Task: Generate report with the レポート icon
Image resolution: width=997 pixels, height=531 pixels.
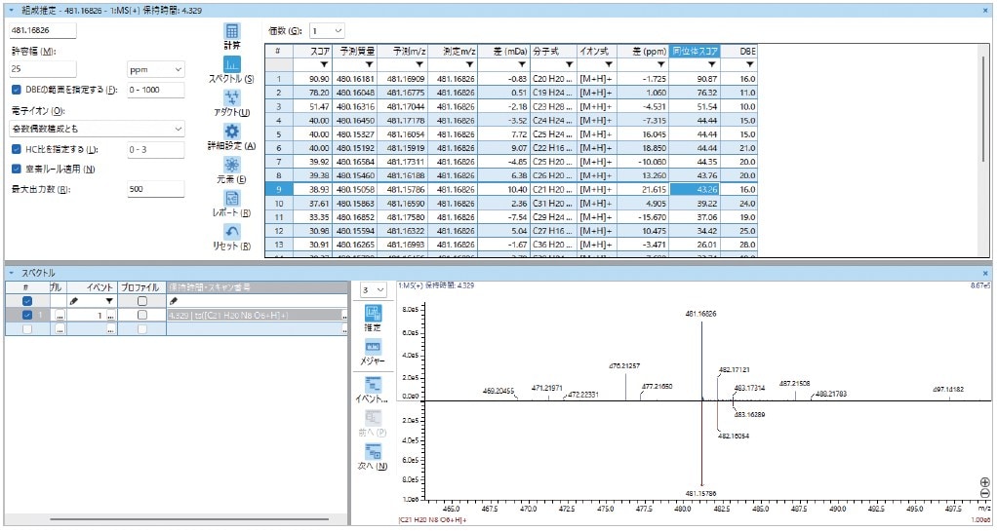Action: click(x=232, y=199)
